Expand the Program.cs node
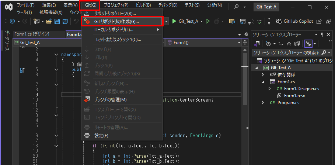Viewport: 335px width, 165px height. (263, 103)
